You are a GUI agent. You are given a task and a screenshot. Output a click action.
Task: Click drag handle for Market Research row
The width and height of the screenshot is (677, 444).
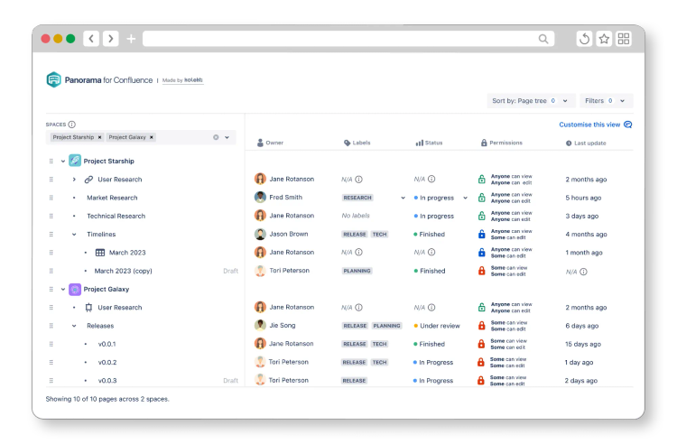coord(51,198)
